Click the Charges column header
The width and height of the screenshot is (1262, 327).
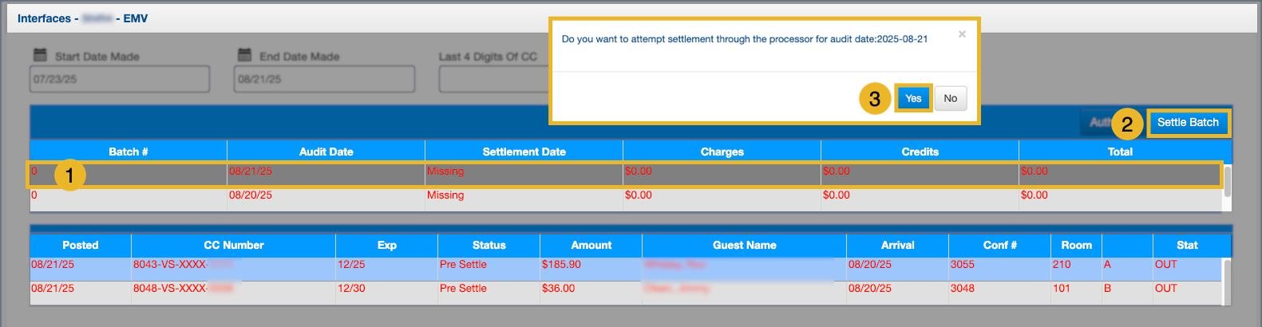tap(722, 152)
